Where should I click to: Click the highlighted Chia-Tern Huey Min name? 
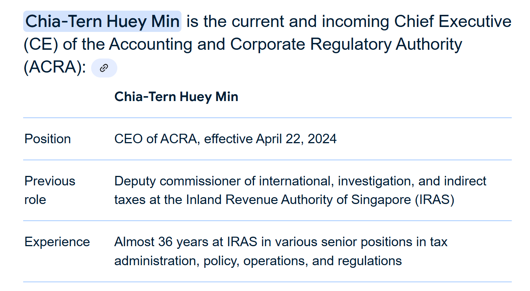pos(102,21)
